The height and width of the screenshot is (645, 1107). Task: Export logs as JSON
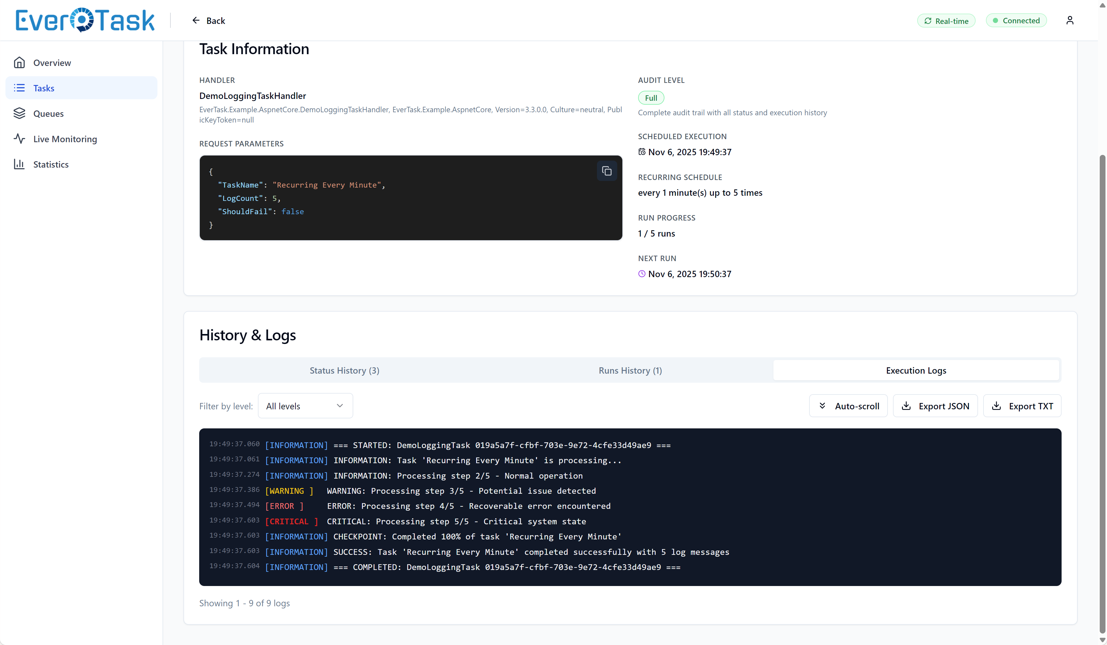coord(935,406)
